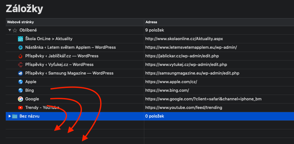The height and width of the screenshot is (144, 294).
Task: Click the vytukej.cz edit.php address
Action: click(186, 65)
